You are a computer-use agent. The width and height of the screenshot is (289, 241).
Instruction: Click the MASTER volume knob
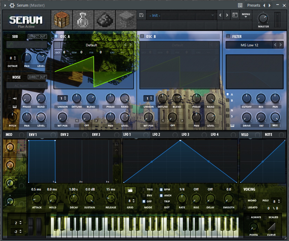[263, 19]
